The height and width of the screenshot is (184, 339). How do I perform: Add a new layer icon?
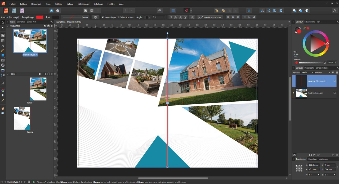point(333,155)
